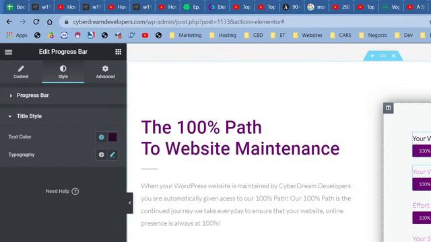Screen dimensions: 431x242
Task: Open the Dev bookmarks folder
Action: [404, 35]
